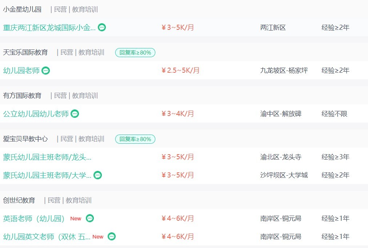Click company name 小金星幼儿园
Screen dimensions: 368x248
click(22, 9)
